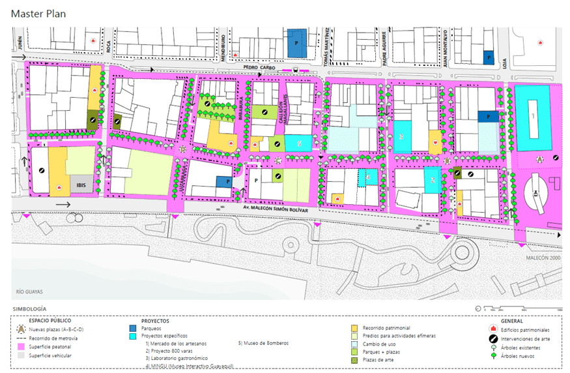Click the Nuevas plazas legend icon
Image resolution: width=570 pixels, height=373 pixels.
(21, 329)
